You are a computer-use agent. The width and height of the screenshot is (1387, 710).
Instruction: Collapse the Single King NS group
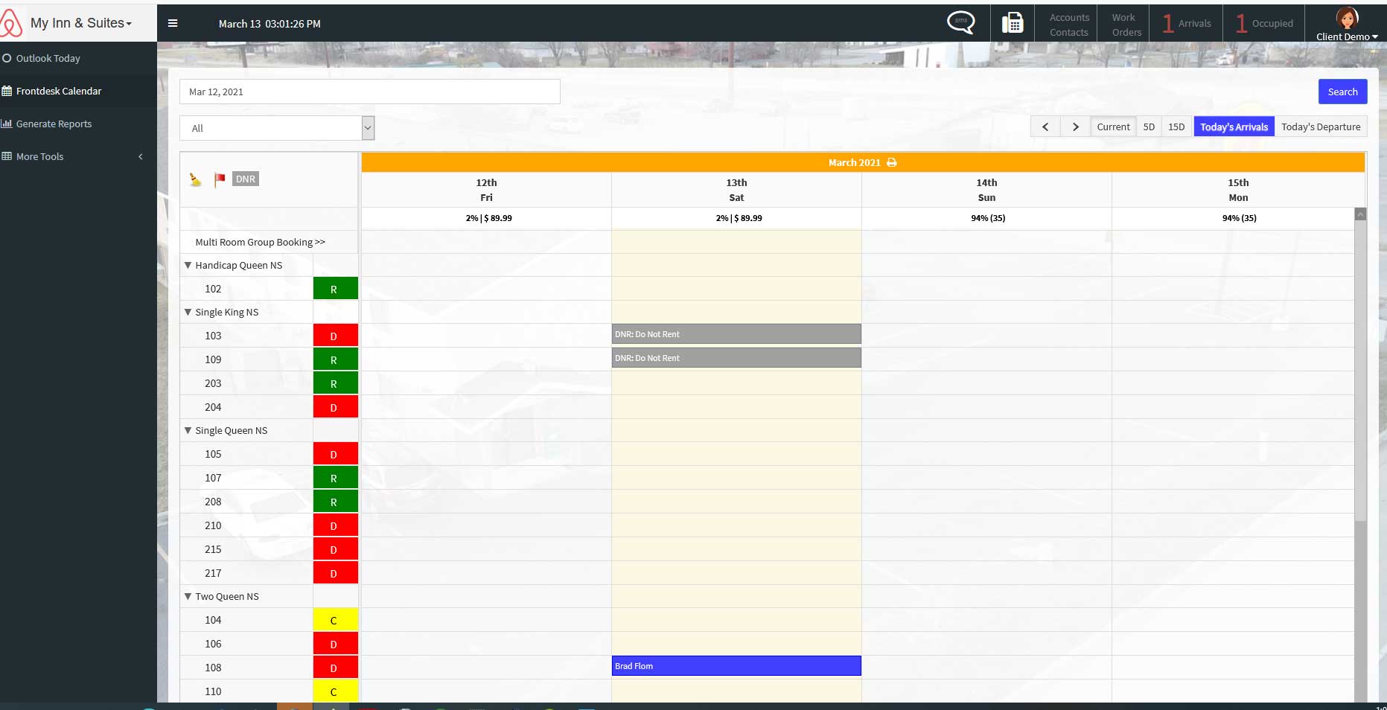188,312
